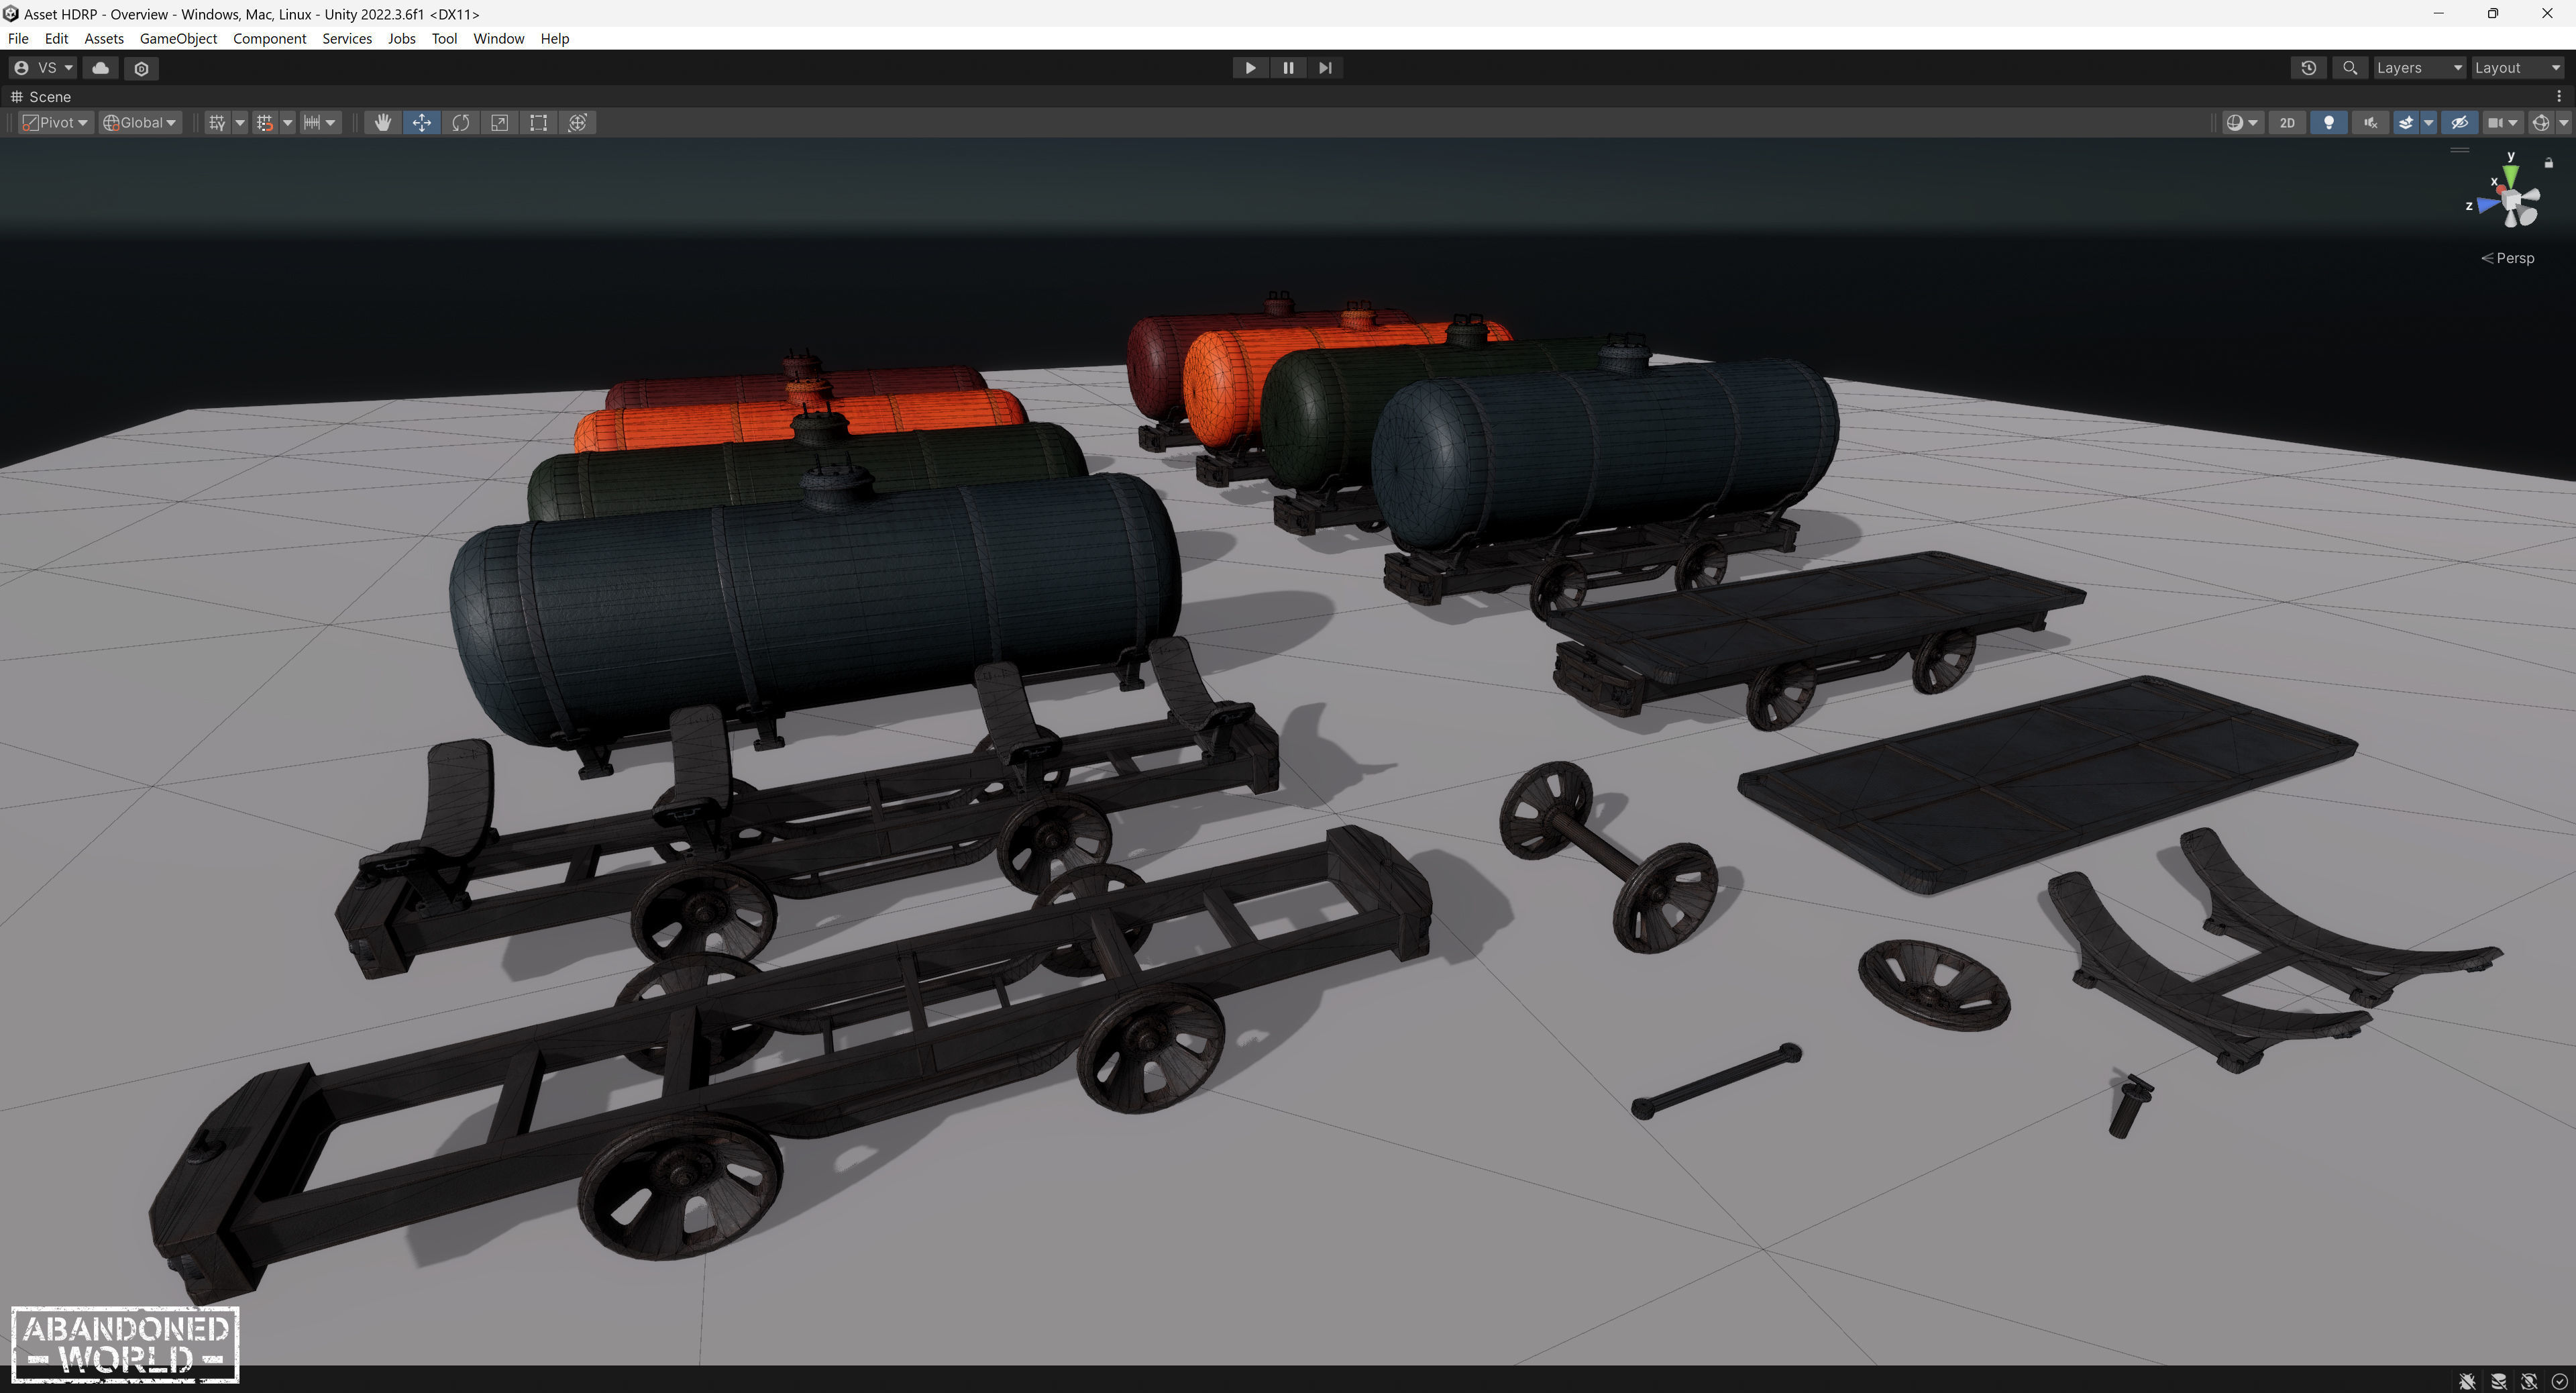This screenshot has height=1393, width=2576.
Task: Select the Rotate tool
Action: (x=460, y=123)
